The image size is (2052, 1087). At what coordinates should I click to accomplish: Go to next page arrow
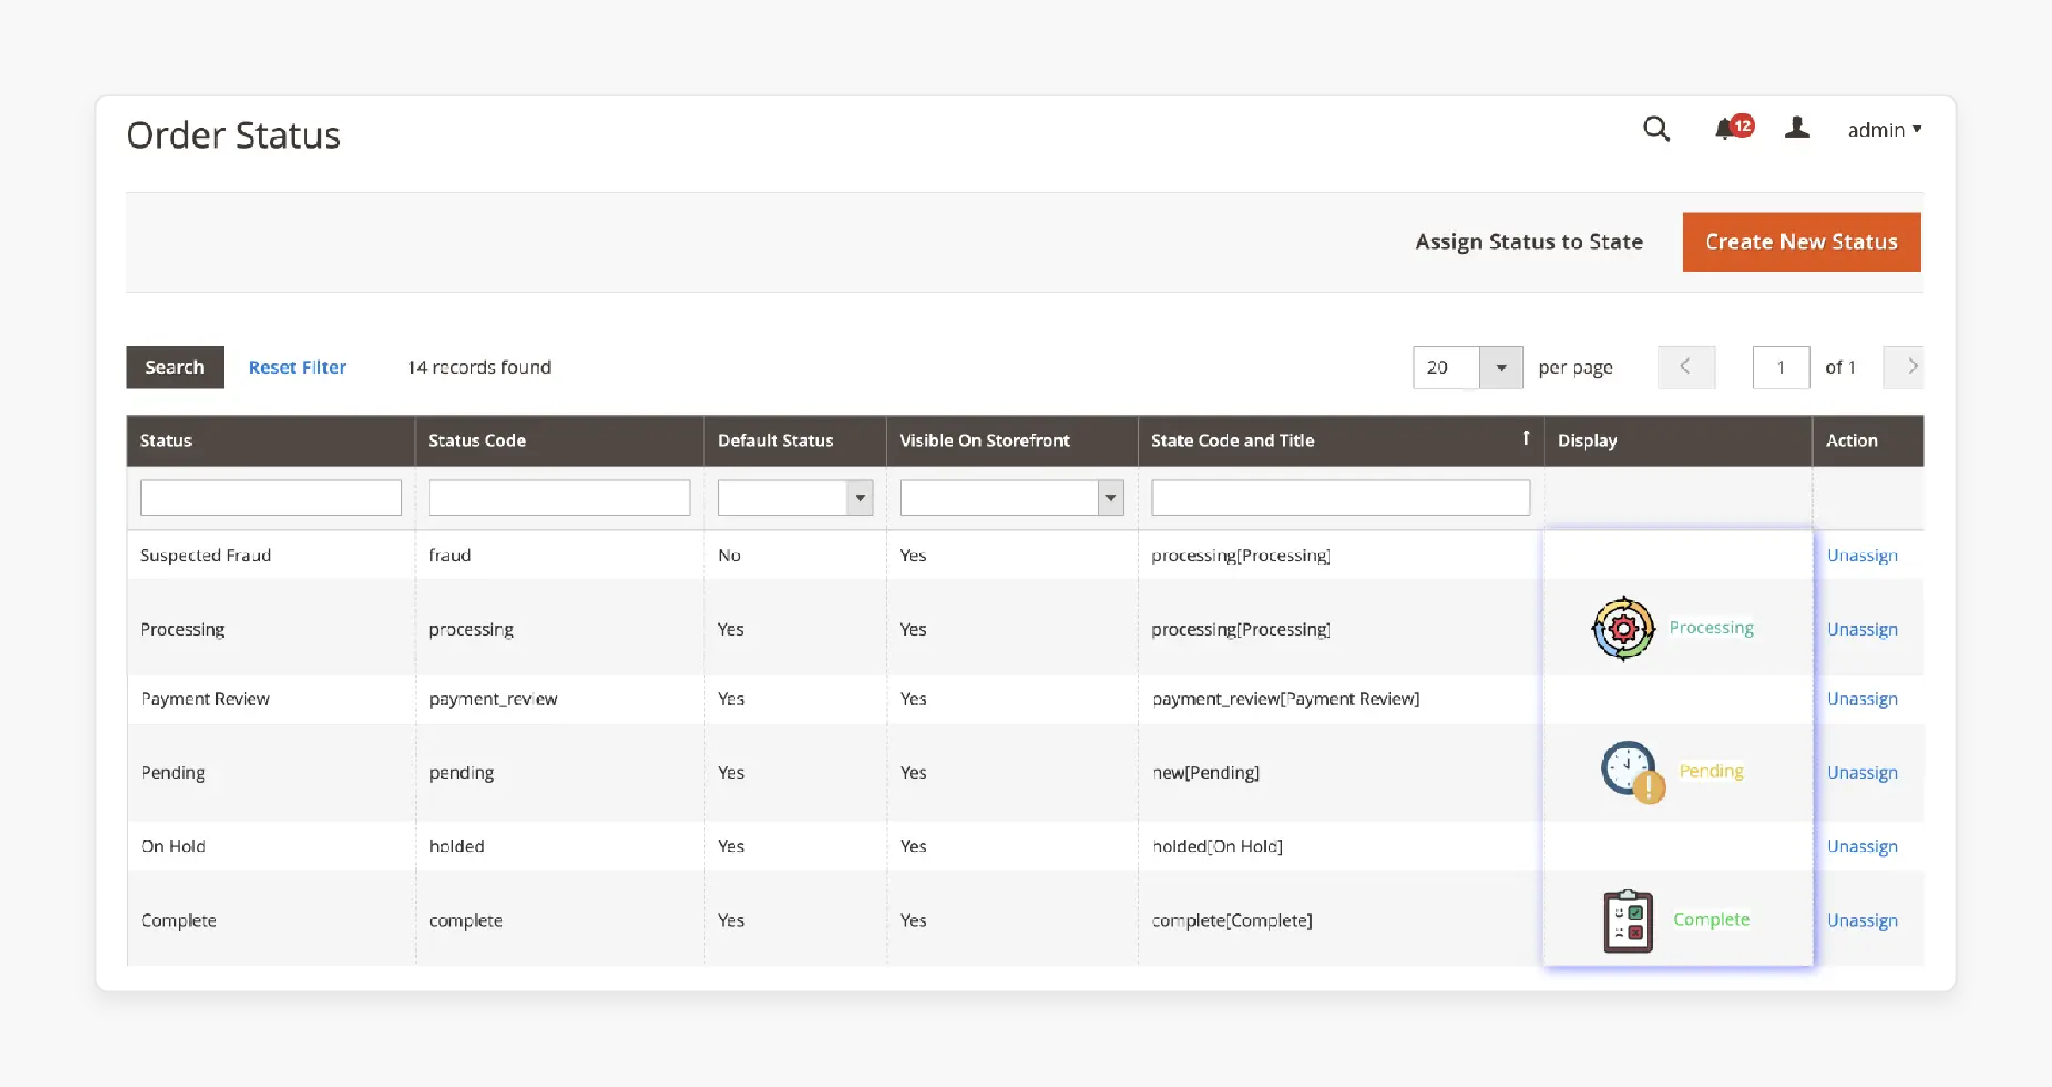[x=1903, y=368]
